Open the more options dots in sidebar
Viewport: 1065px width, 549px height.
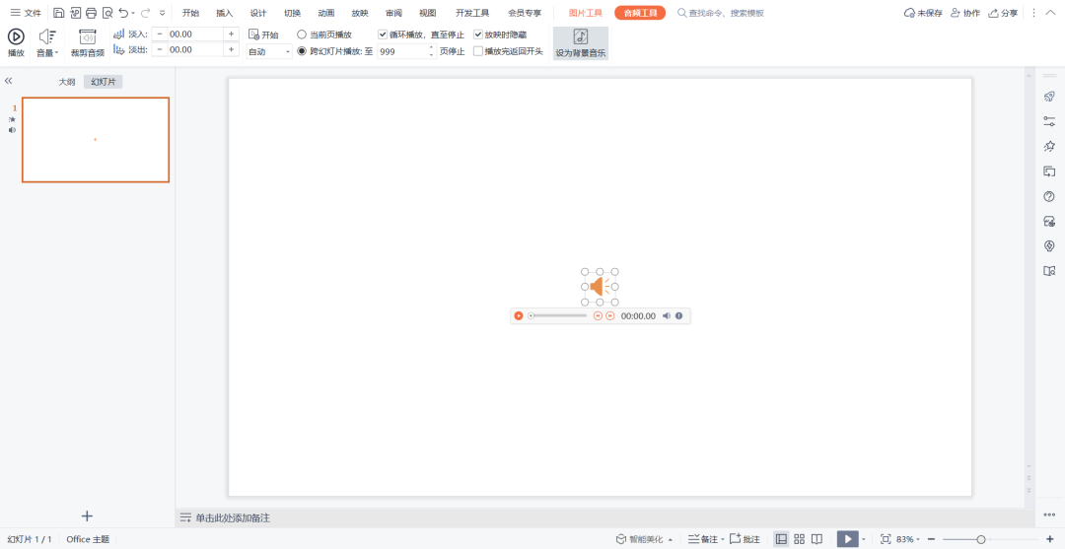pos(1049,515)
